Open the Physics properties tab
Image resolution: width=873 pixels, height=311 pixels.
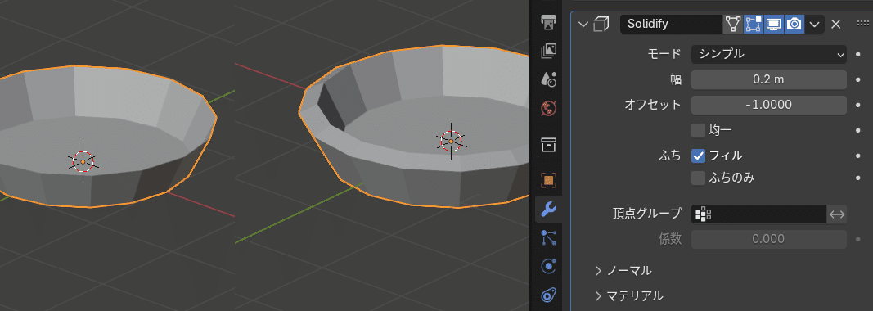click(548, 267)
